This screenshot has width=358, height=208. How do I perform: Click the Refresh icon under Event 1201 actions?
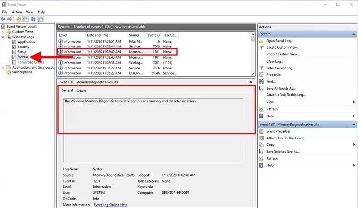click(262, 159)
